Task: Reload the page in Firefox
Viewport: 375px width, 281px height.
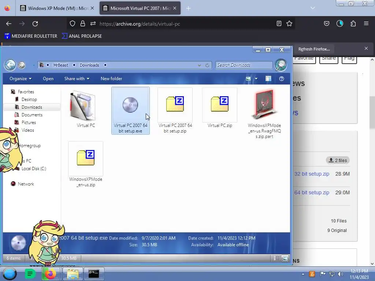Action: (35, 24)
